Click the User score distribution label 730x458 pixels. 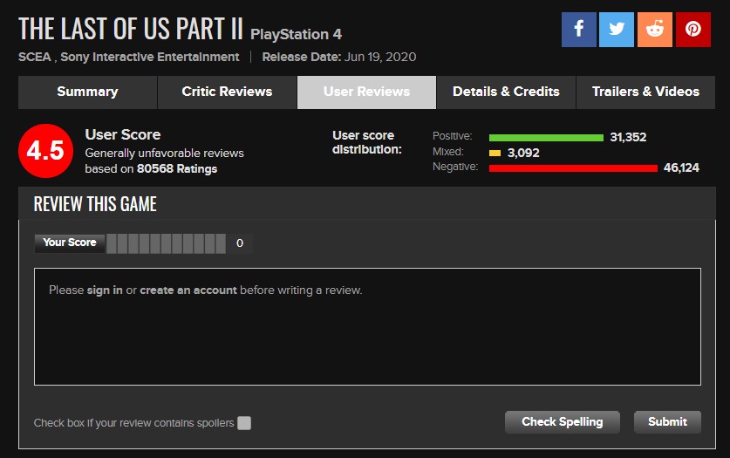pos(367,142)
